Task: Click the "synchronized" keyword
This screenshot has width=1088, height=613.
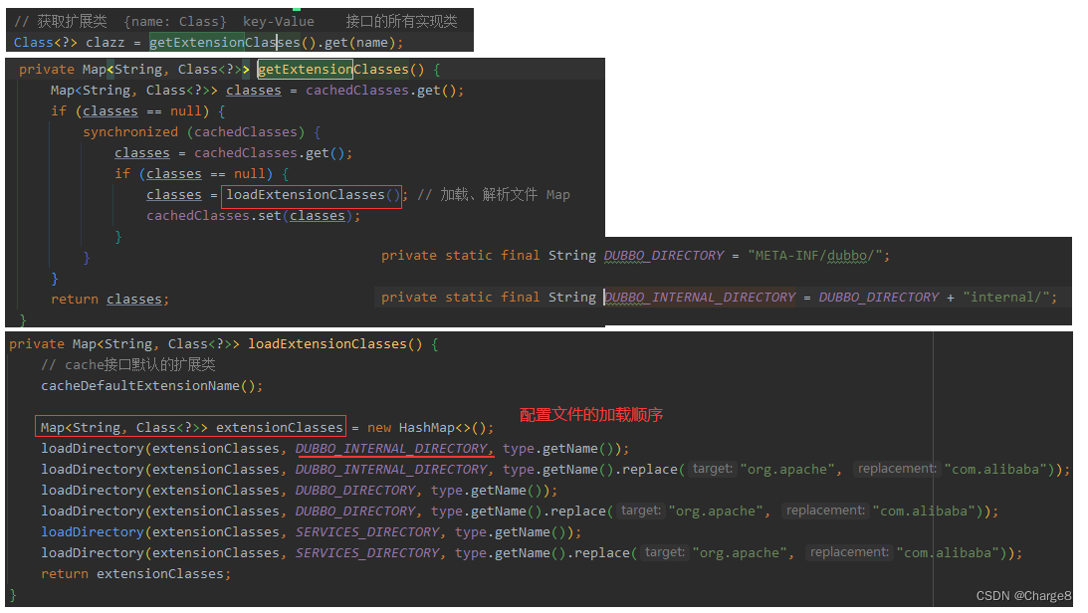Action: click(x=130, y=131)
